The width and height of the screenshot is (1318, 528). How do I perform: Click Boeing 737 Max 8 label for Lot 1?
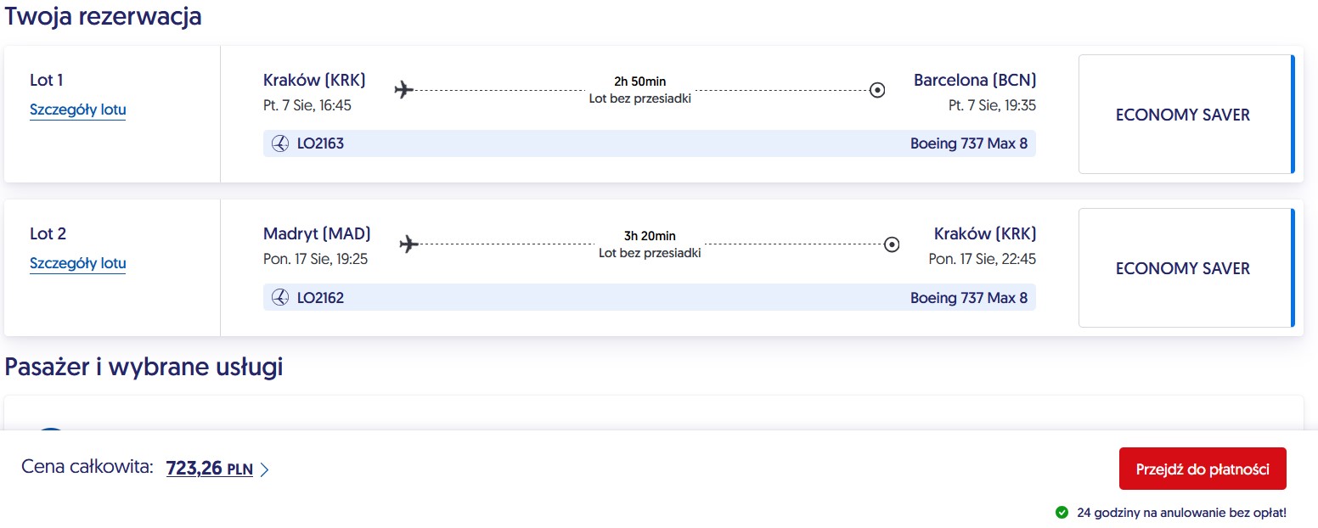tap(969, 143)
